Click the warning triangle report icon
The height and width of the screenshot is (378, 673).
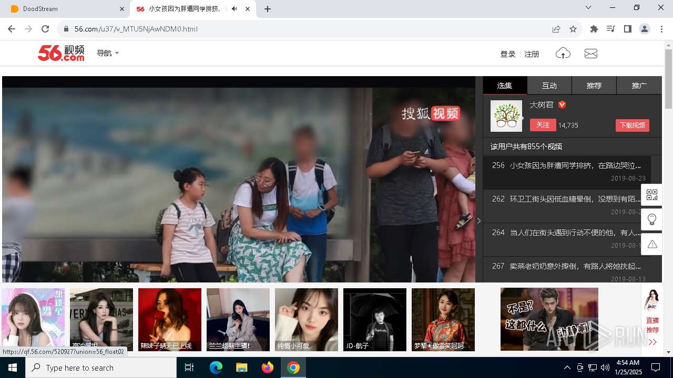[652, 244]
